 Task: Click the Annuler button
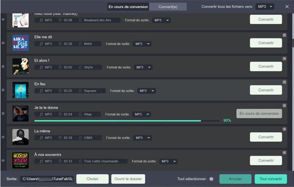tap(235, 179)
